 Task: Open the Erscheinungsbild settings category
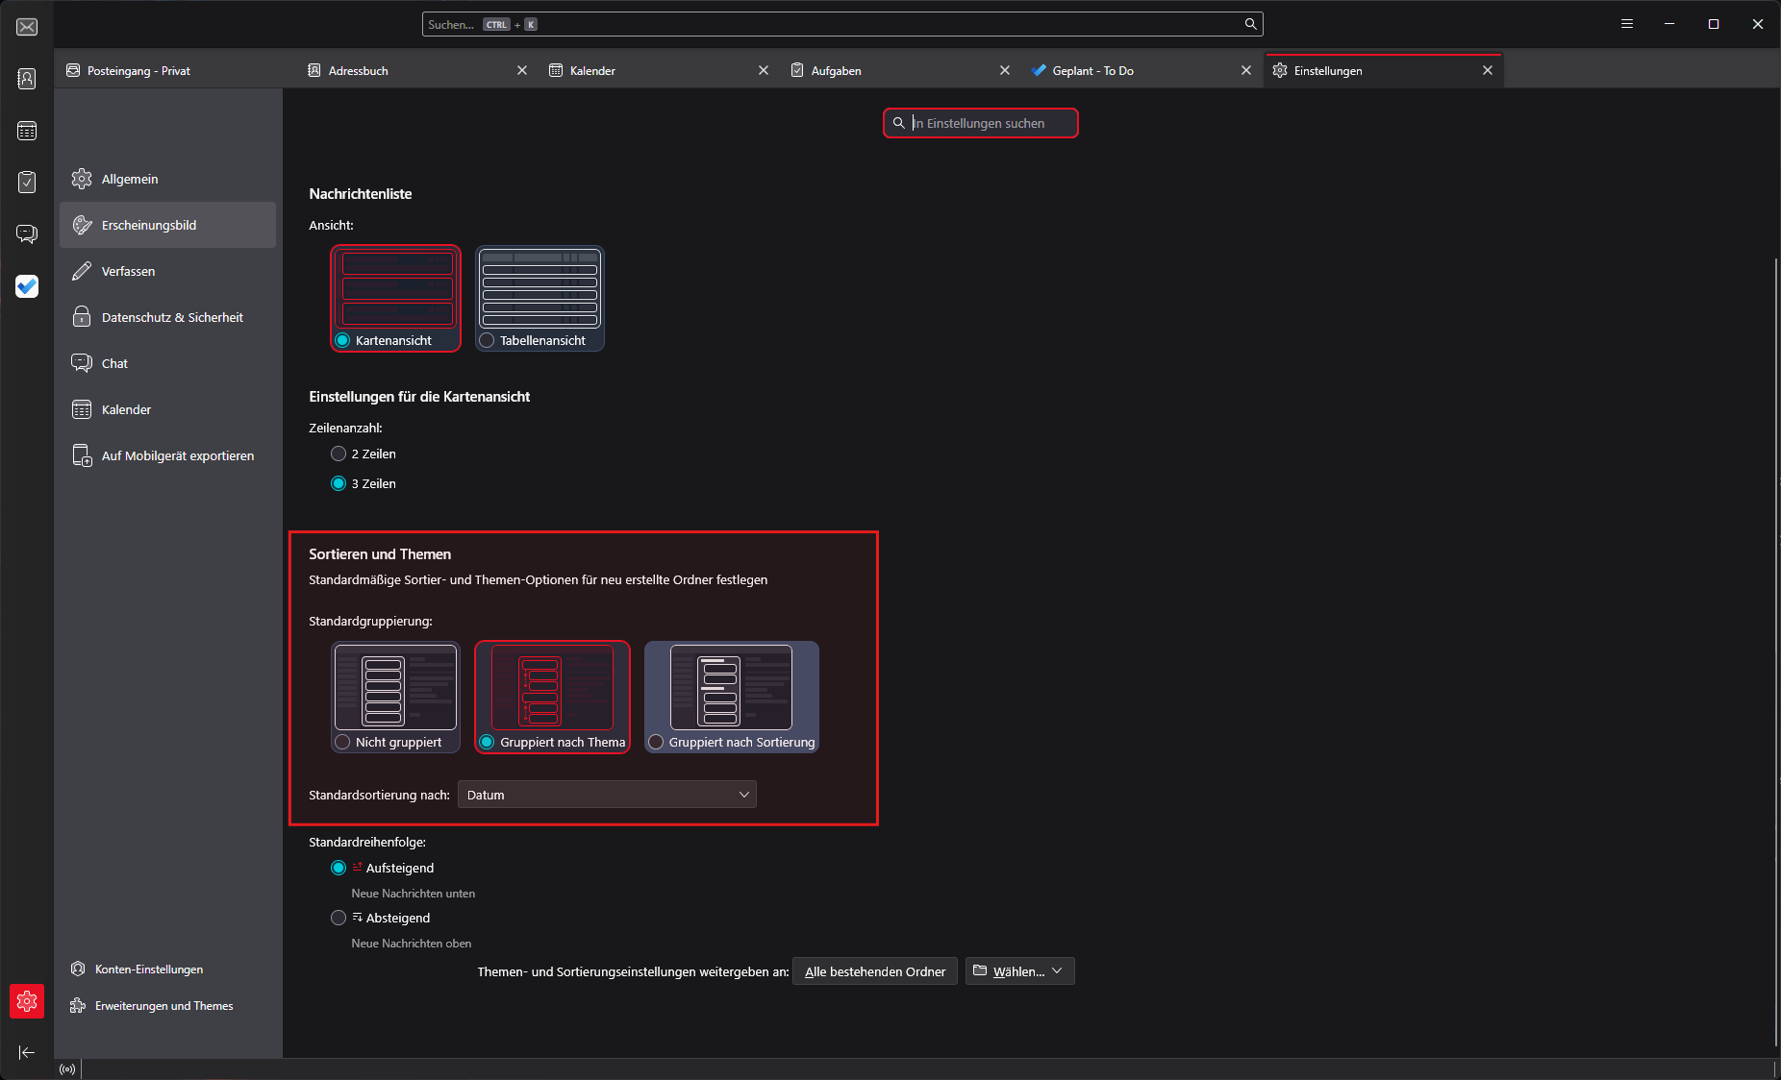click(x=167, y=225)
